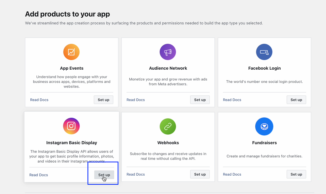Set up Audience Network
Image resolution: width=326 pixels, height=194 pixels.
tap(200, 100)
